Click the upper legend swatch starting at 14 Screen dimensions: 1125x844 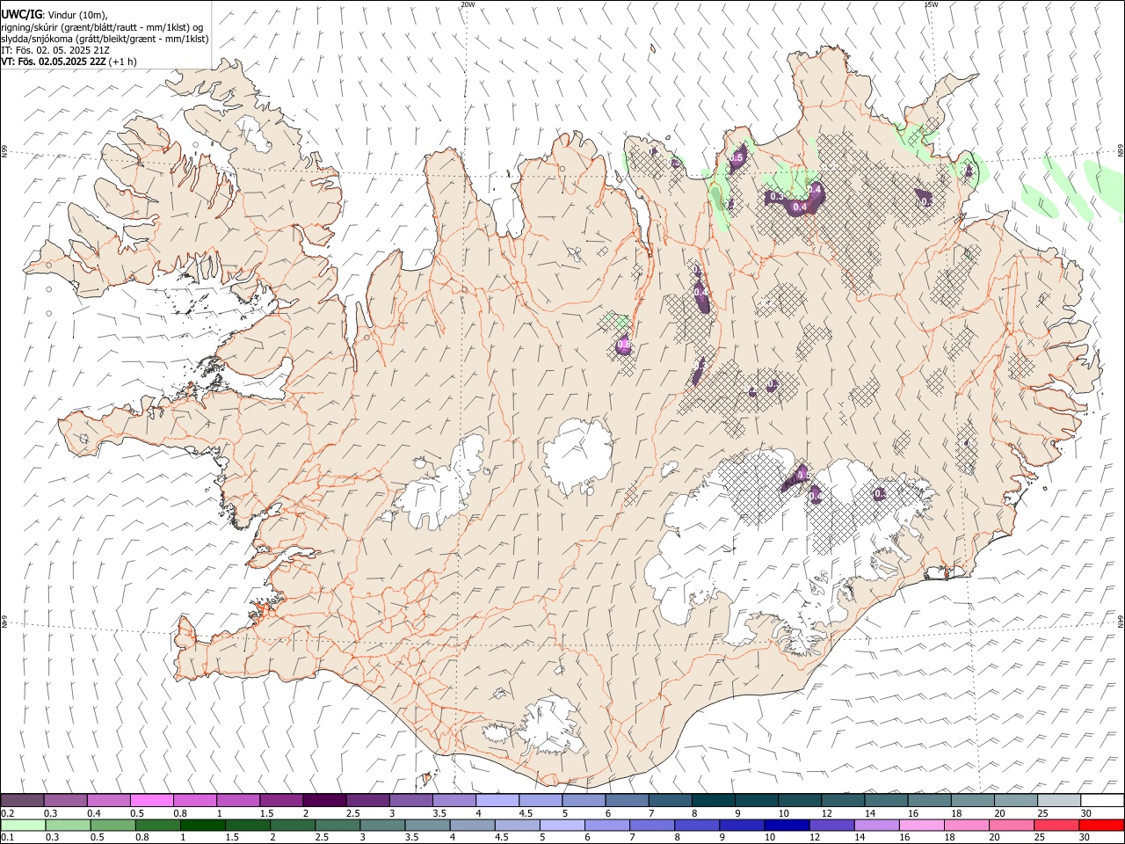coord(886,800)
